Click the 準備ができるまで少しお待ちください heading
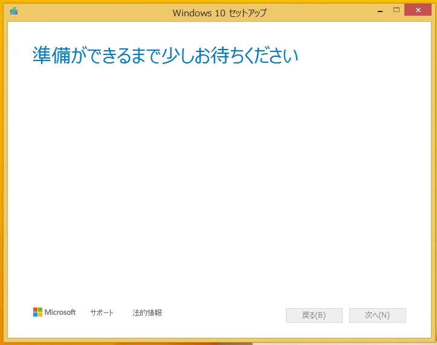The width and height of the screenshot is (437, 345). point(165,56)
